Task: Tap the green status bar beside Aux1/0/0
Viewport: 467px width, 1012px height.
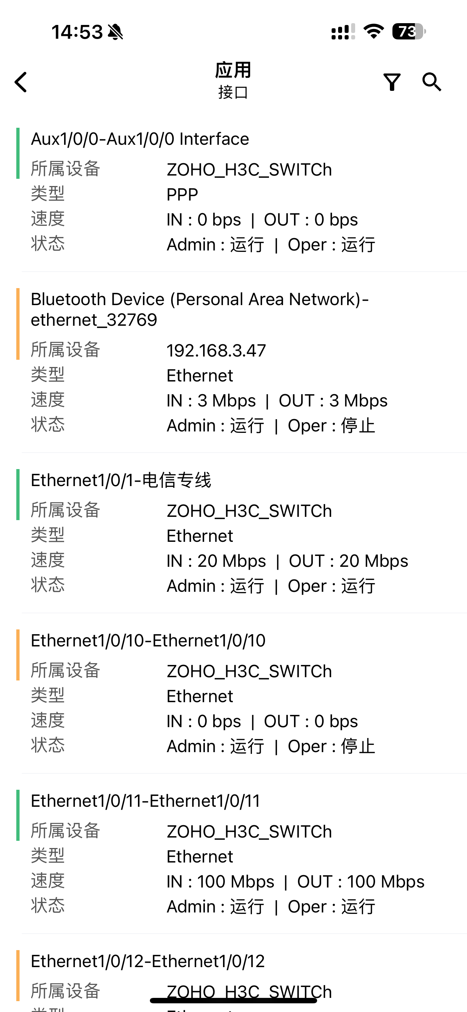Action: point(18,153)
